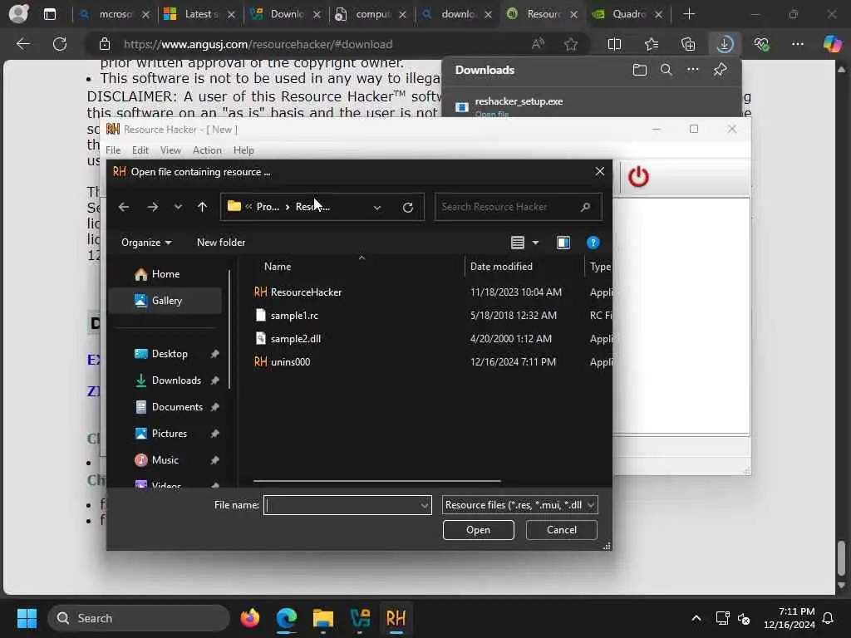
Task: Open Resource Hacker Edit menu
Action: tap(140, 150)
